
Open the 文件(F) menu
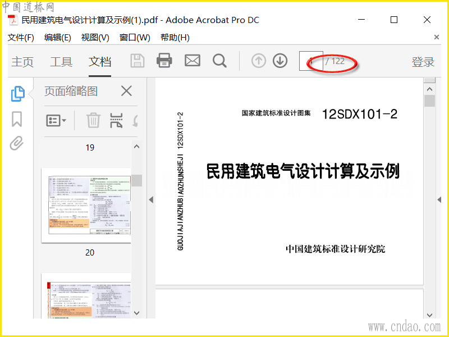pyautogui.click(x=21, y=38)
